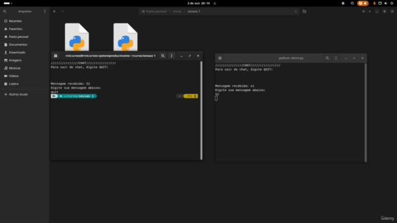
Task: Select the second Python file icon
Action: point(125,37)
